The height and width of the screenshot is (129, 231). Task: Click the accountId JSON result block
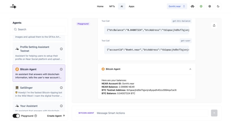point(146,50)
